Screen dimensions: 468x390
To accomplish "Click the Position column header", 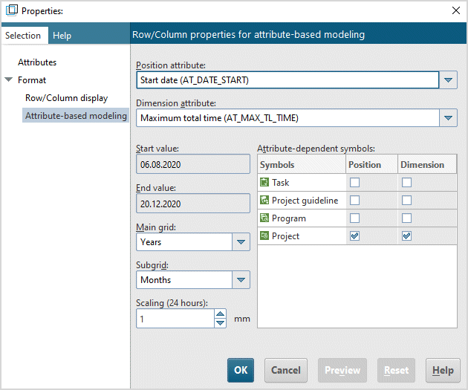I will [x=371, y=164].
